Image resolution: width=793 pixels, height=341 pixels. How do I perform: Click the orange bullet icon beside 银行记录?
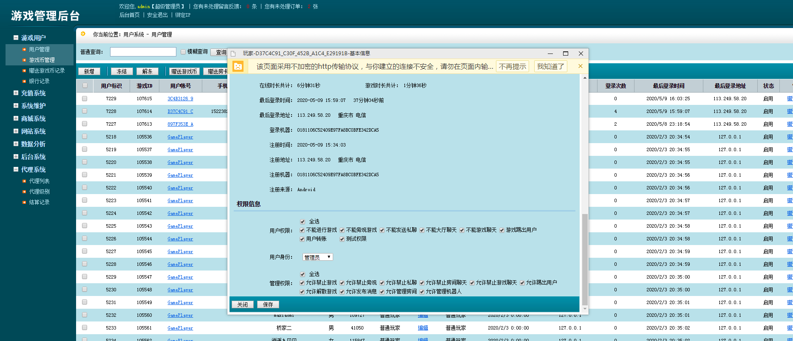pos(24,82)
